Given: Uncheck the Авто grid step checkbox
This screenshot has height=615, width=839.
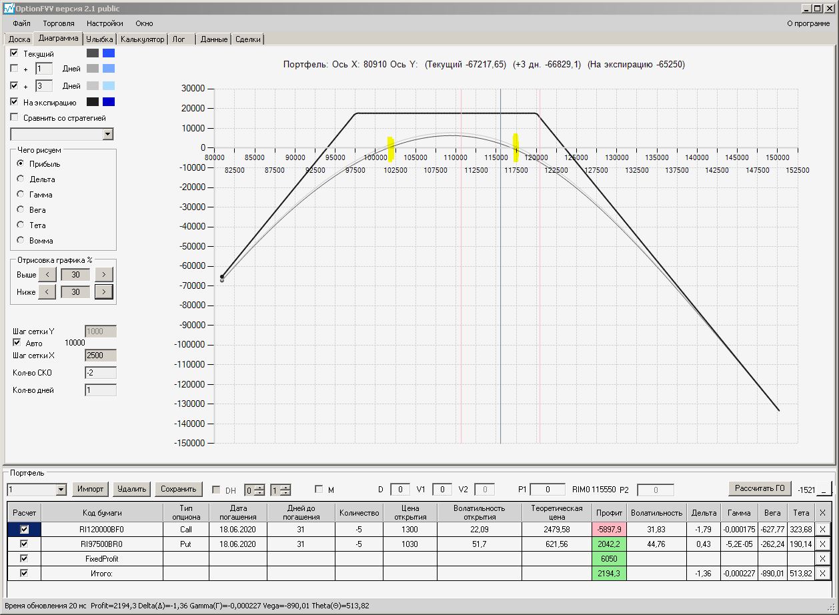Looking at the screenshot, I should 17,343.
